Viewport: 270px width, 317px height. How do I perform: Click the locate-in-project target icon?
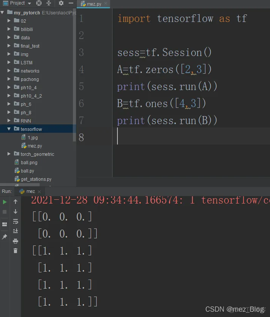[39, 3]
